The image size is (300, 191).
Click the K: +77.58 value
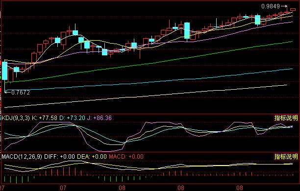tap(45, 118)
